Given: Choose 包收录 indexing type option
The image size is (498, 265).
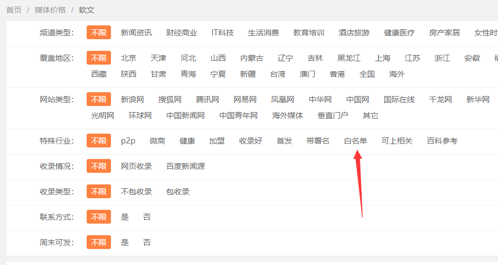Looking at the screenshot, I should (178, 192).
